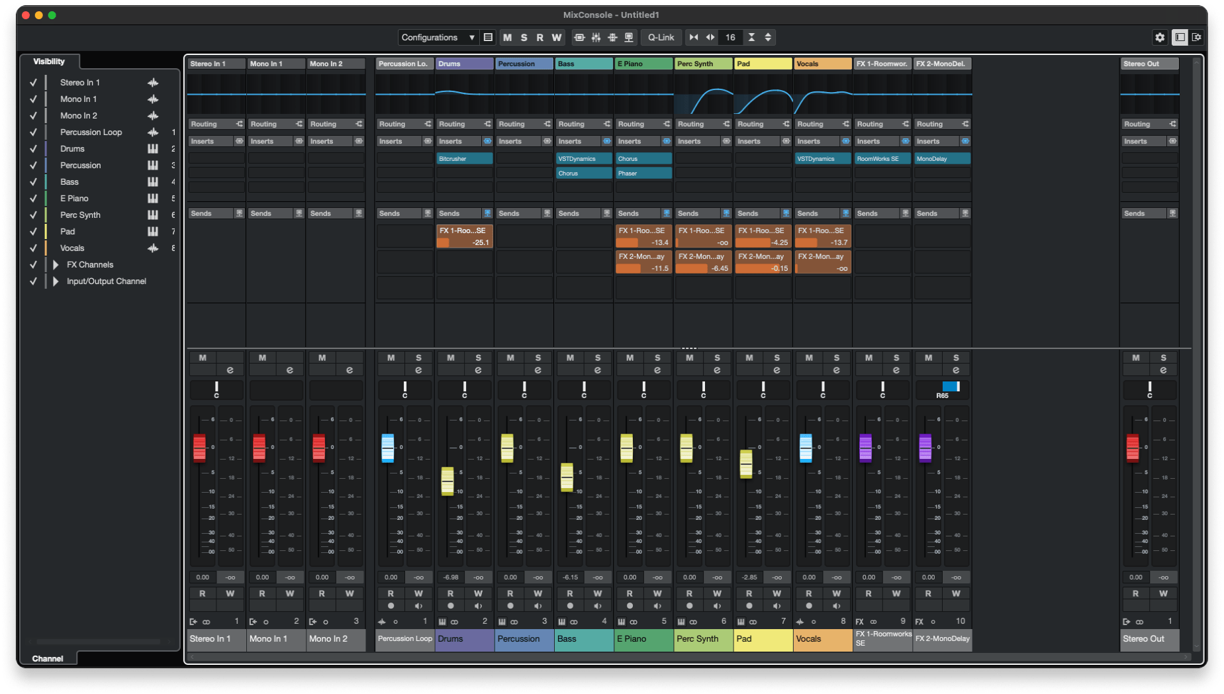This screenshot has width=1224, height=694.
Task: Click the Stereo Out red fader
Action: coord(1133,448)
